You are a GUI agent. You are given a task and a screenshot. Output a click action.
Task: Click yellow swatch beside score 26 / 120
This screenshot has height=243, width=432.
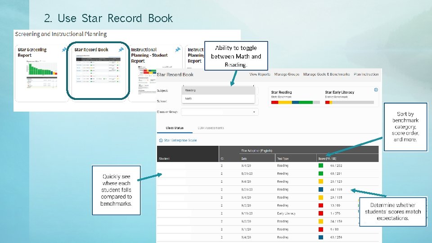[x=321, y=181]
